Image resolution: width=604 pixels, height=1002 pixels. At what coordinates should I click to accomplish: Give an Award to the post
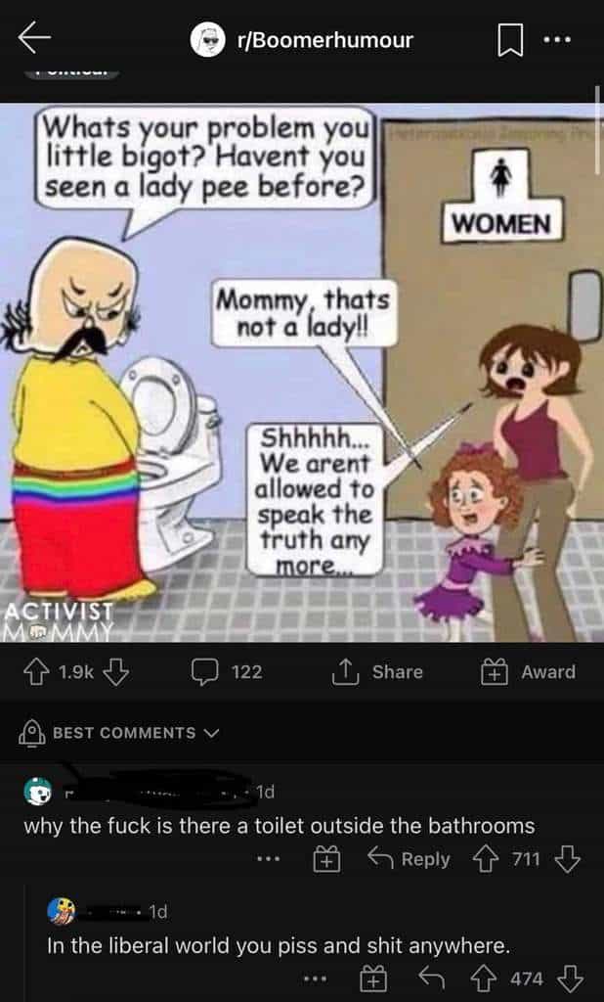(x=528, y=671)
